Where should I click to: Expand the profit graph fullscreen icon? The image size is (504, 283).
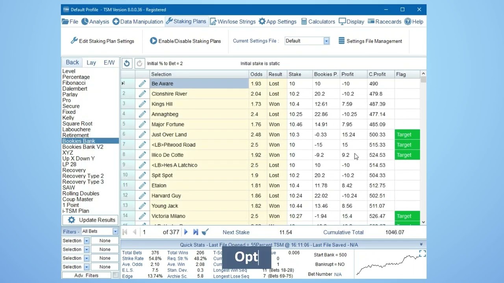(422, 254)
